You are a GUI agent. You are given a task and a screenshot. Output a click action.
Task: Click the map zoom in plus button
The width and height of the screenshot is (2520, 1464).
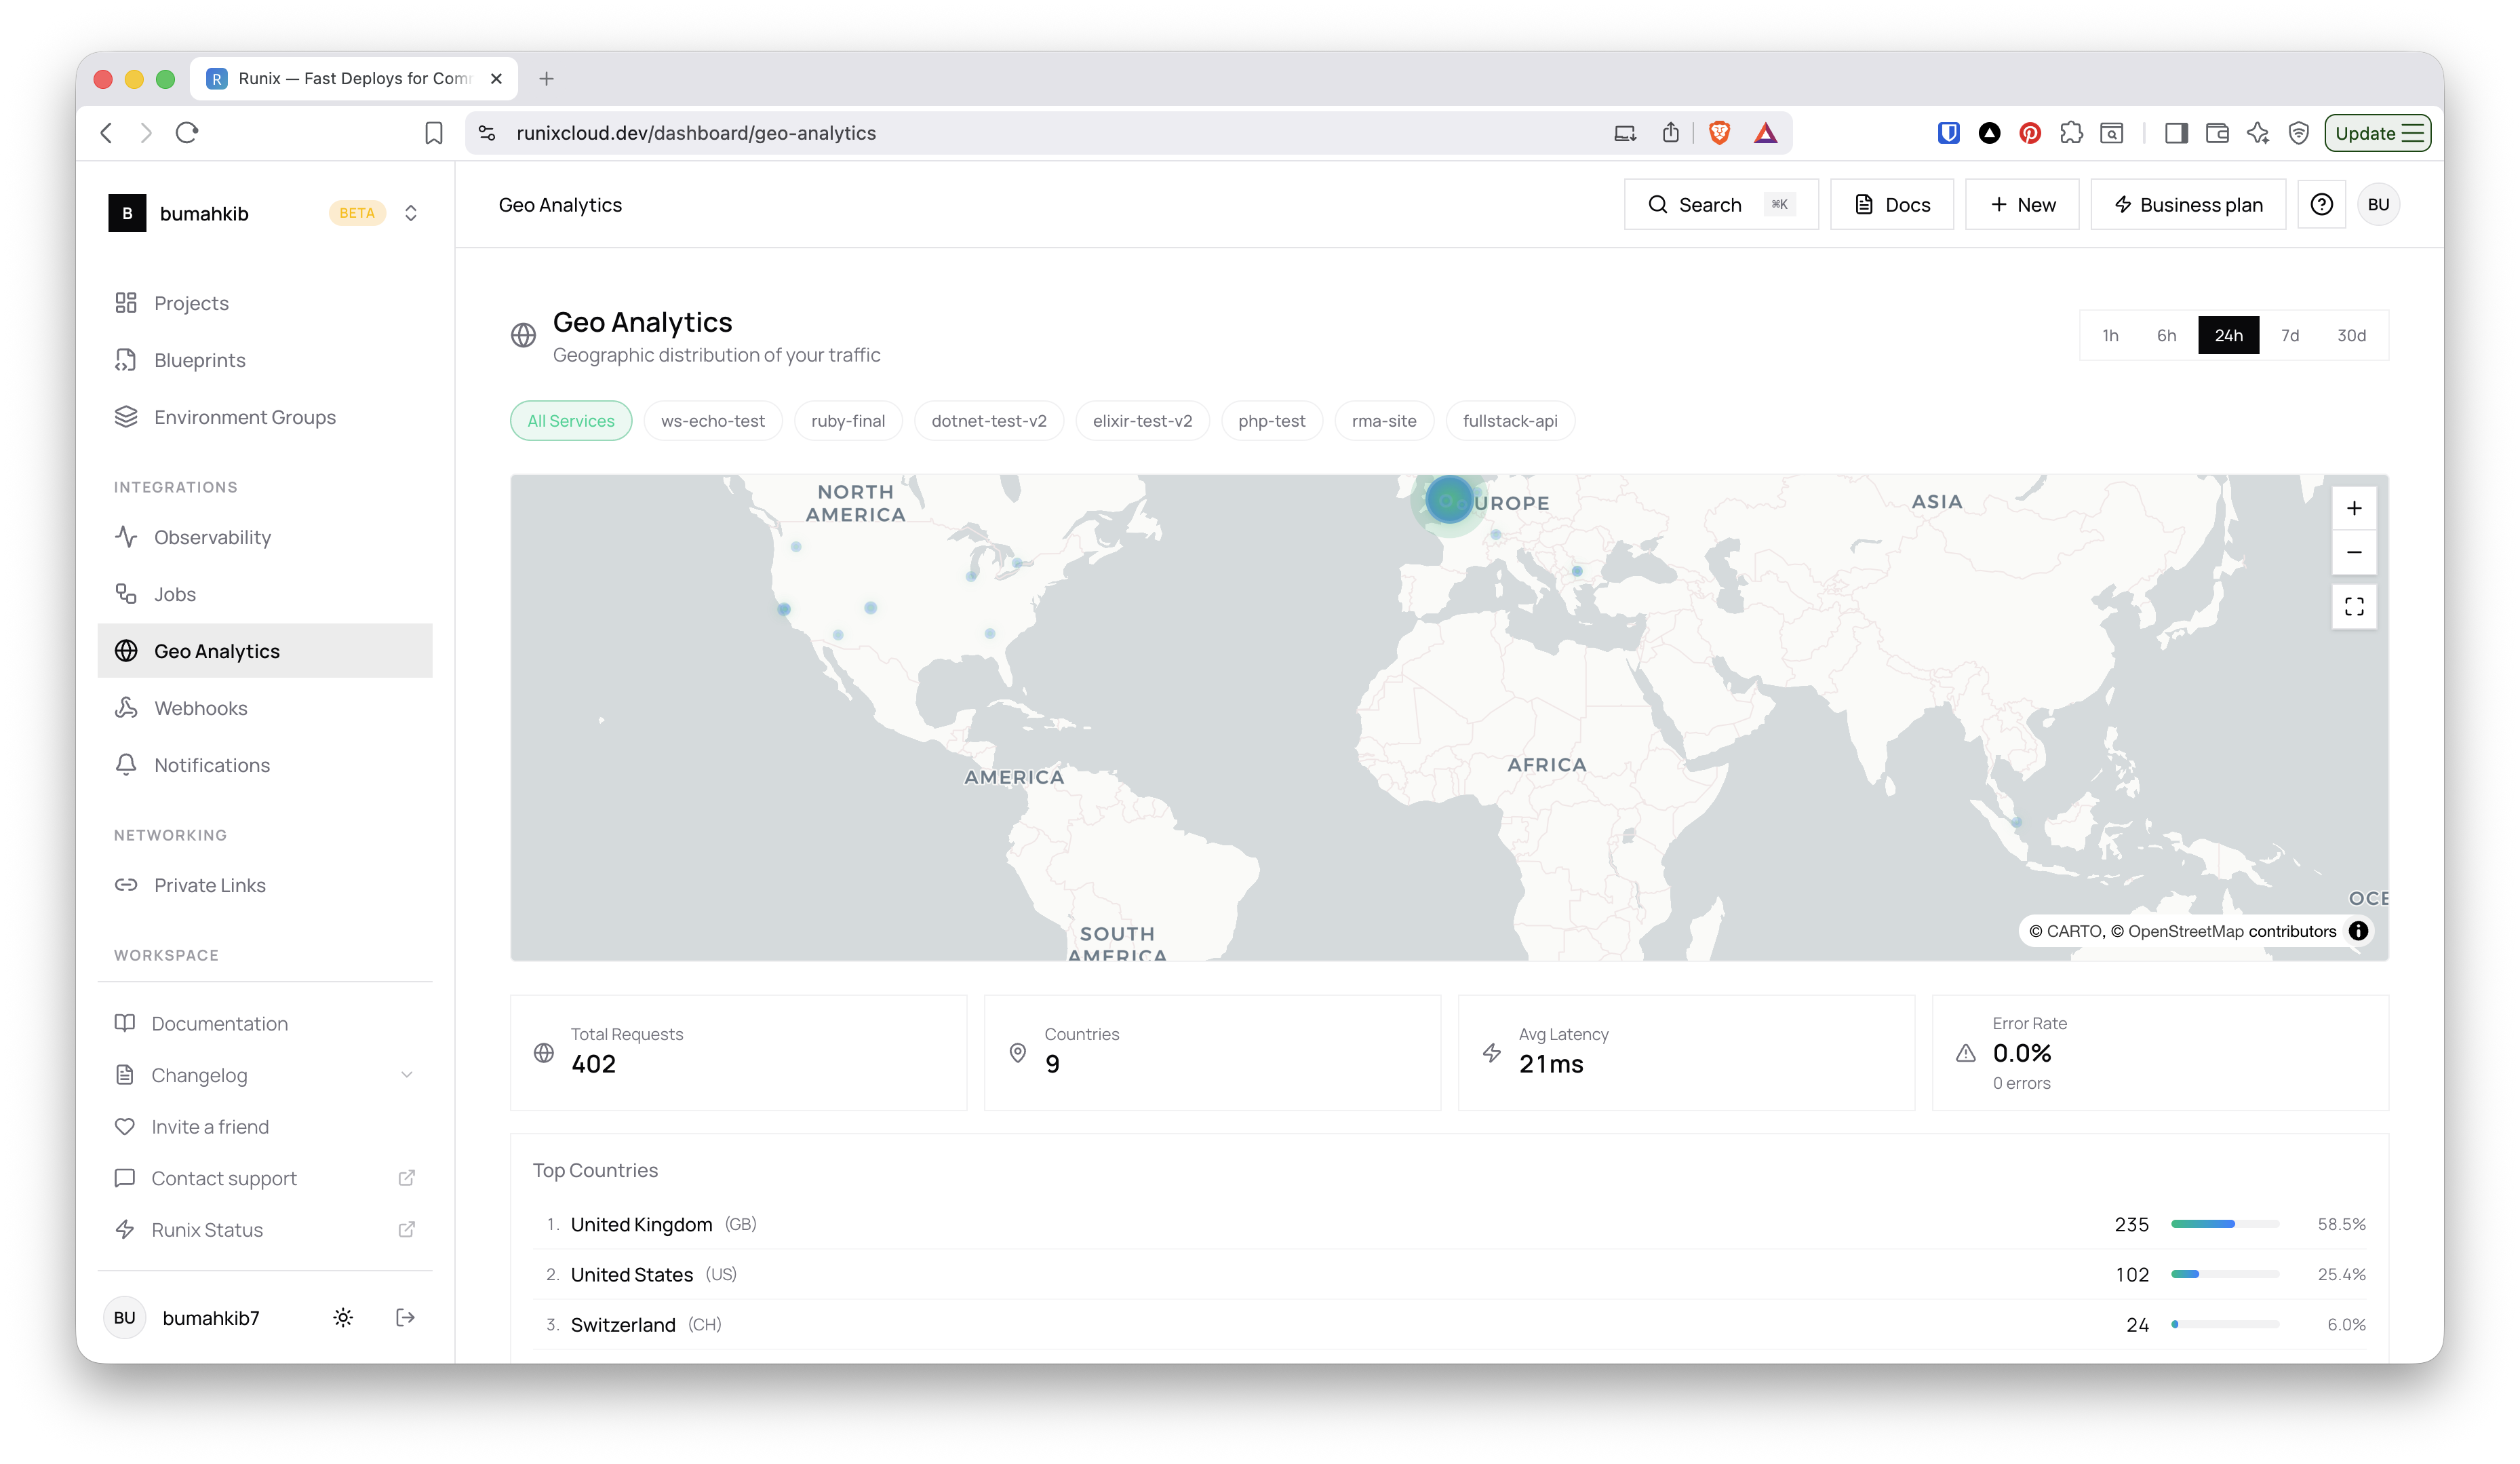[x=2354, y=508]
